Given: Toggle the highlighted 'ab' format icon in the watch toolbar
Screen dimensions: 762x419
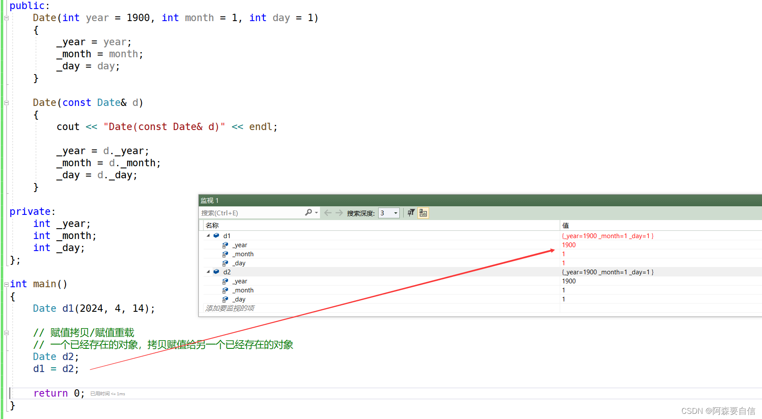Looking at the screenshot, I should (423, 213).
